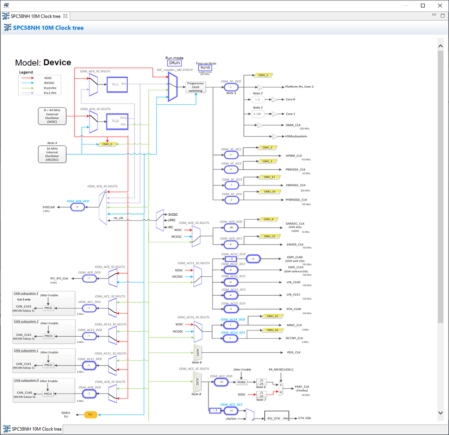Close the SPC58NH 10M Clock tree tab
449x435 pixels.
coord(65,16)
